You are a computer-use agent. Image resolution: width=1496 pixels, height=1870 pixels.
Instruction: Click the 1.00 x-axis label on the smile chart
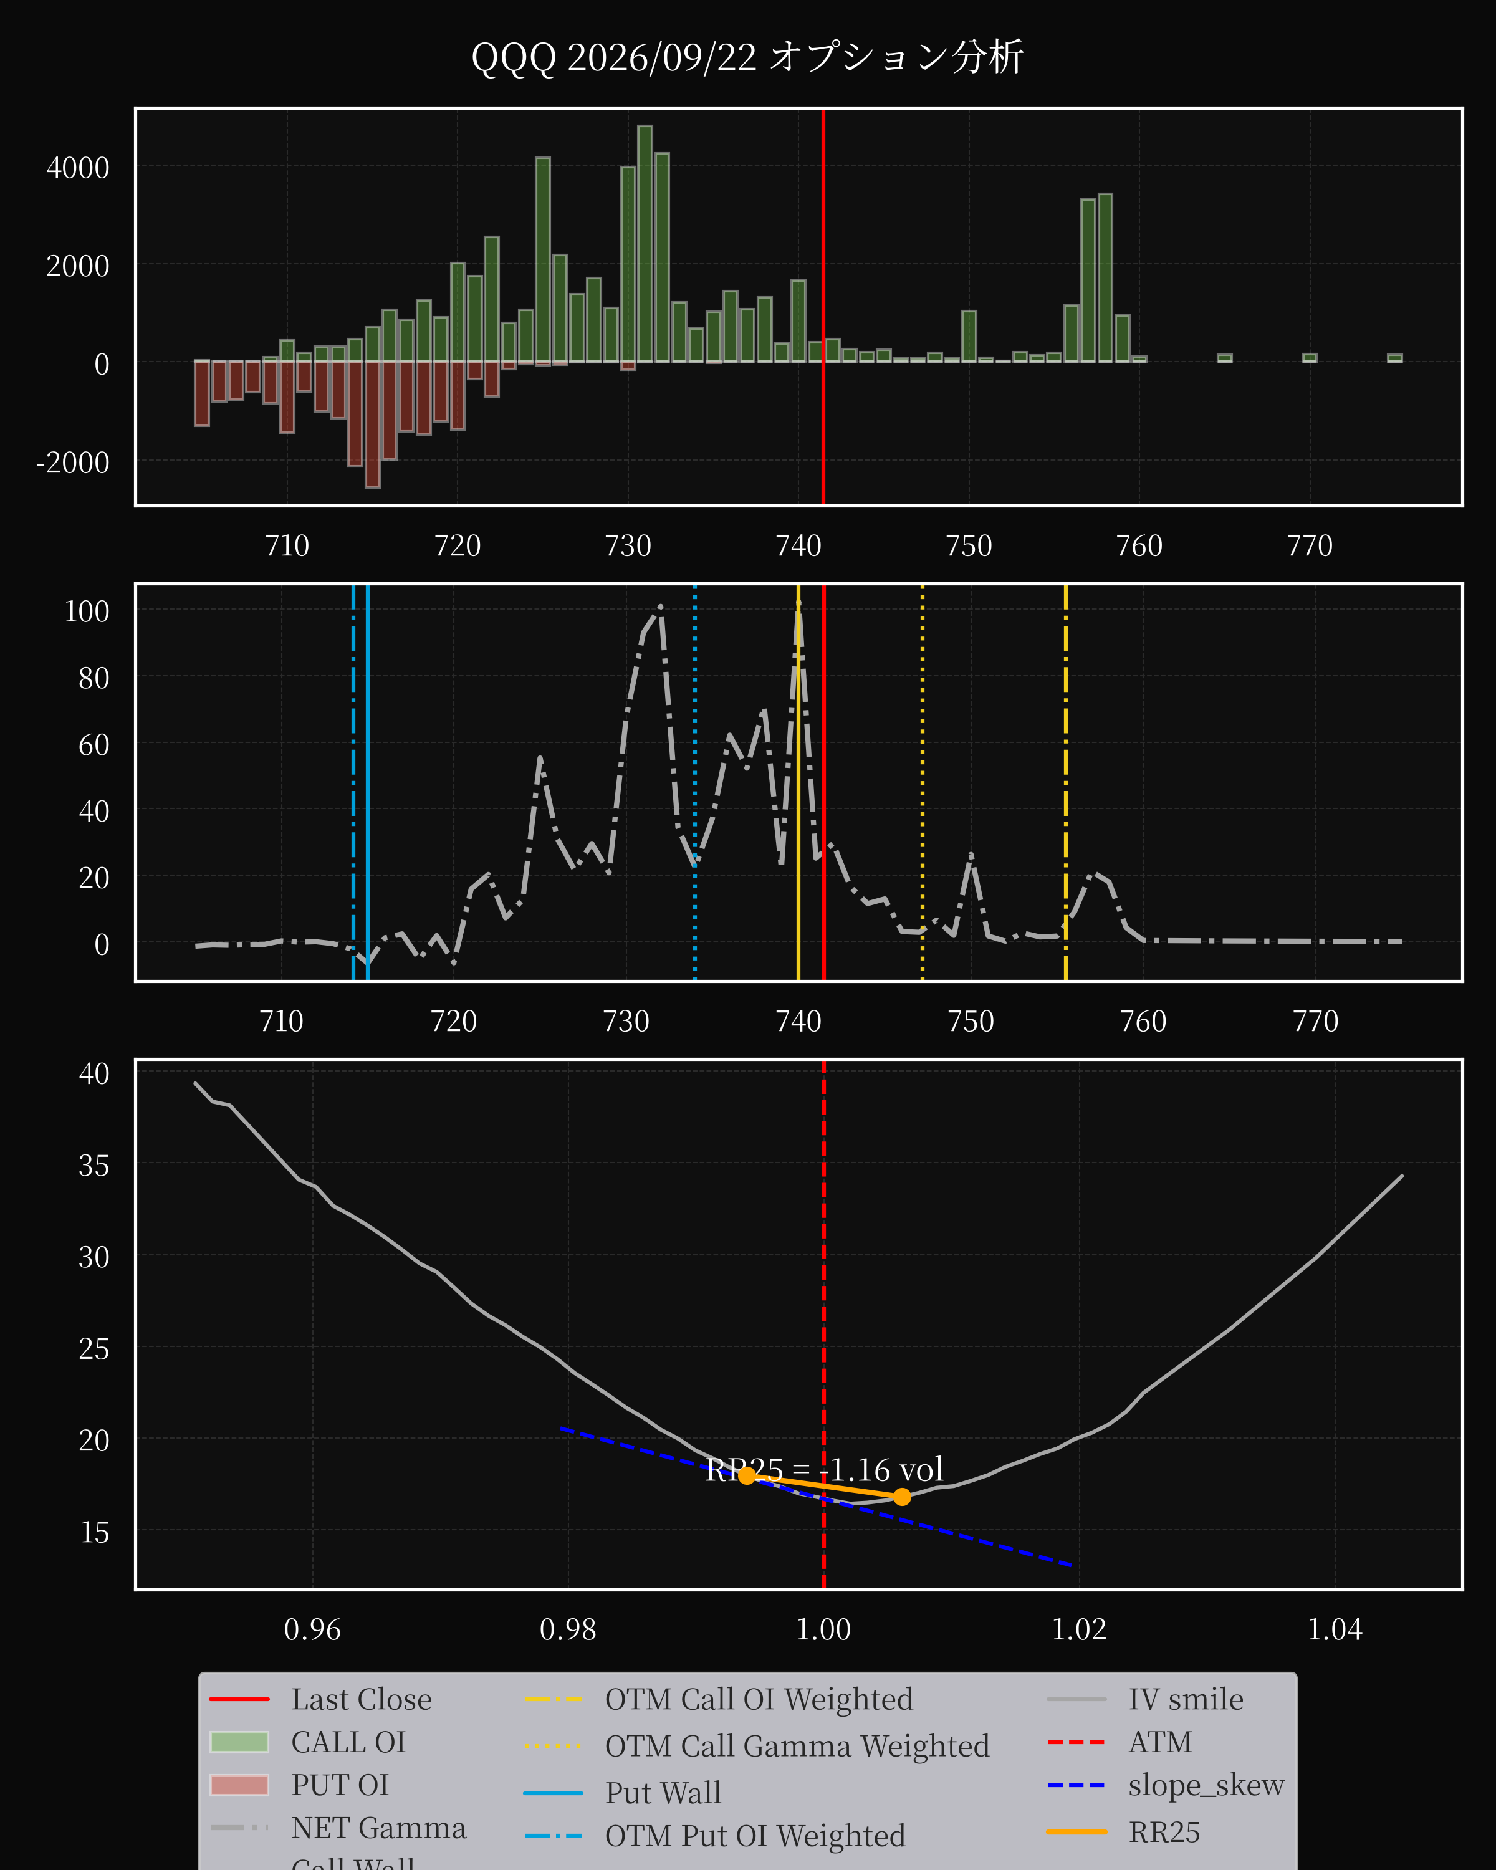824,1629
